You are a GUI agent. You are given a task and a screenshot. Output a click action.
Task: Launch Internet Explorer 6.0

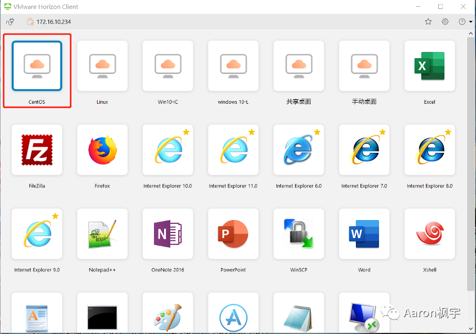299,150
